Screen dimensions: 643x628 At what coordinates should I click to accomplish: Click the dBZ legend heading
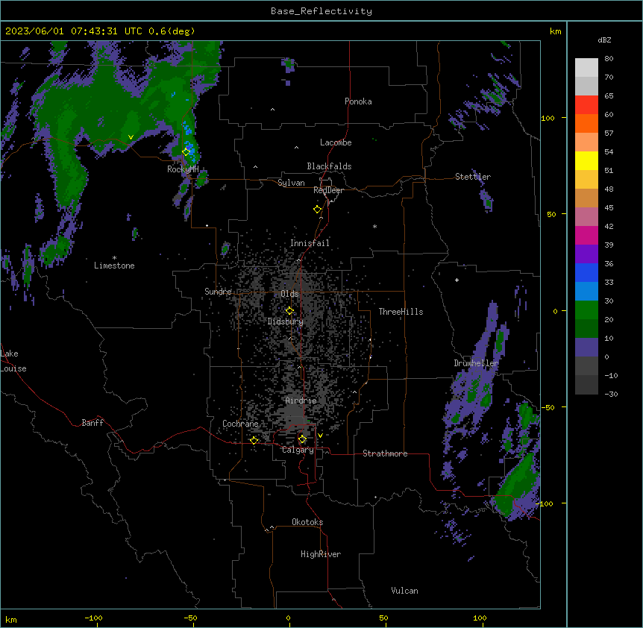click(x=604, y=40)
